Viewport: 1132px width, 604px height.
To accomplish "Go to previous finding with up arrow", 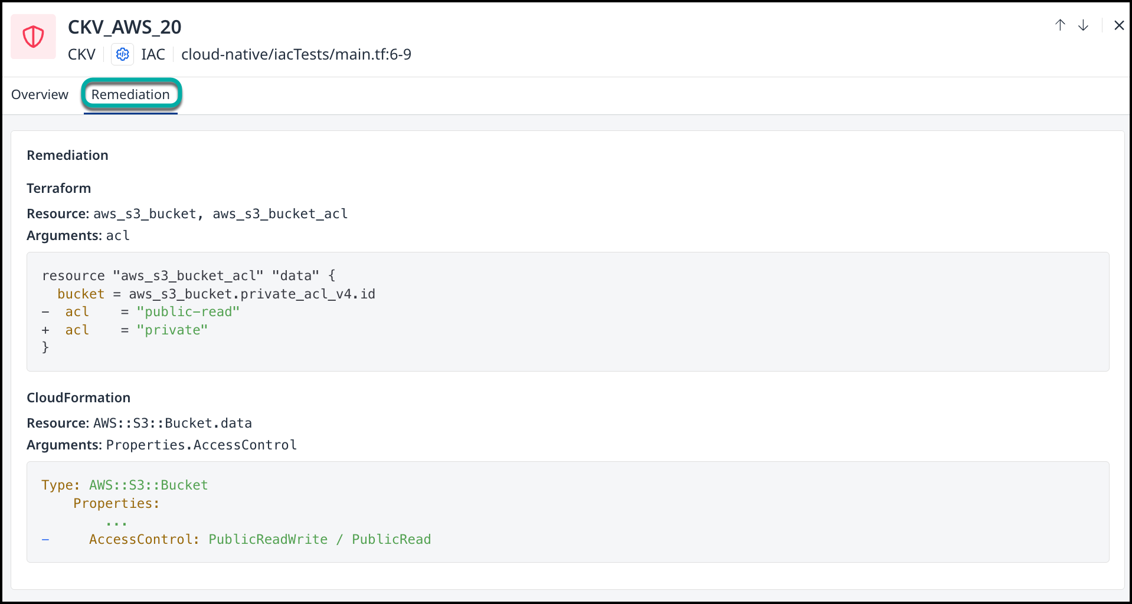I will 1060,25.
